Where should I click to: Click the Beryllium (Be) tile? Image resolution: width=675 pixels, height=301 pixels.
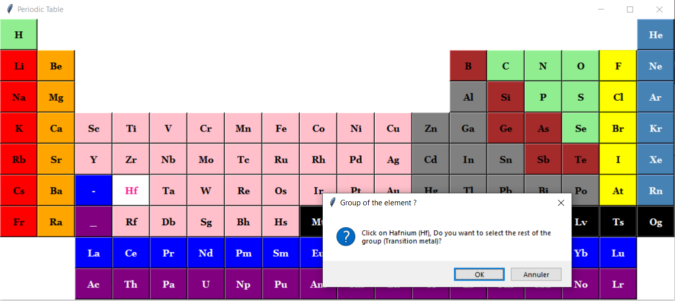56,66
